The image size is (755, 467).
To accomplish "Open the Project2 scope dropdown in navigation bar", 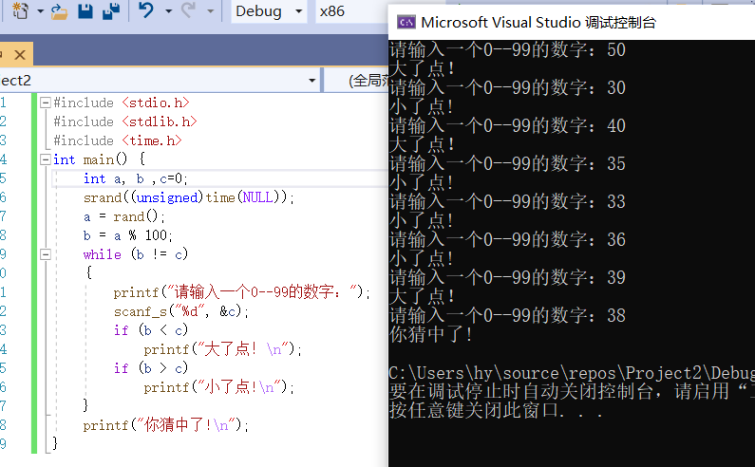I will (x=160, y=81).
